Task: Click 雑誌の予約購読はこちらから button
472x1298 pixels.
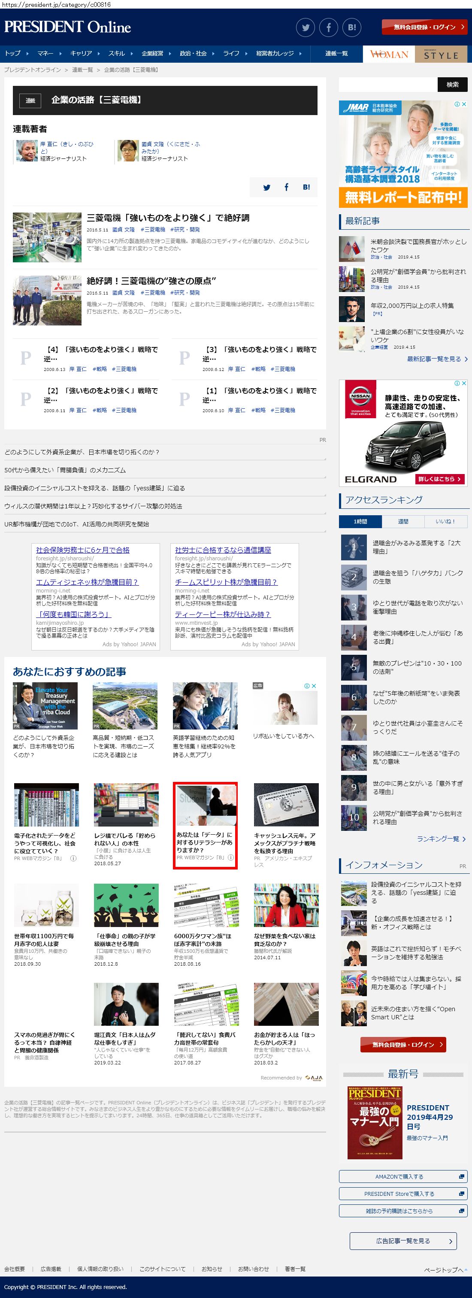Action: click(403, 1211)
